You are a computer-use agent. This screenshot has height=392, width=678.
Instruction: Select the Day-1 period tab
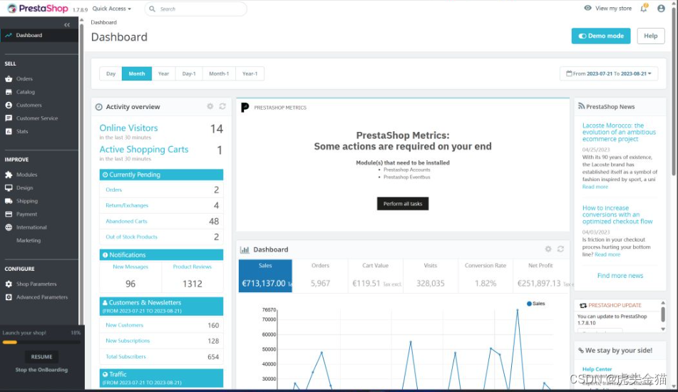tap(189, 73)
